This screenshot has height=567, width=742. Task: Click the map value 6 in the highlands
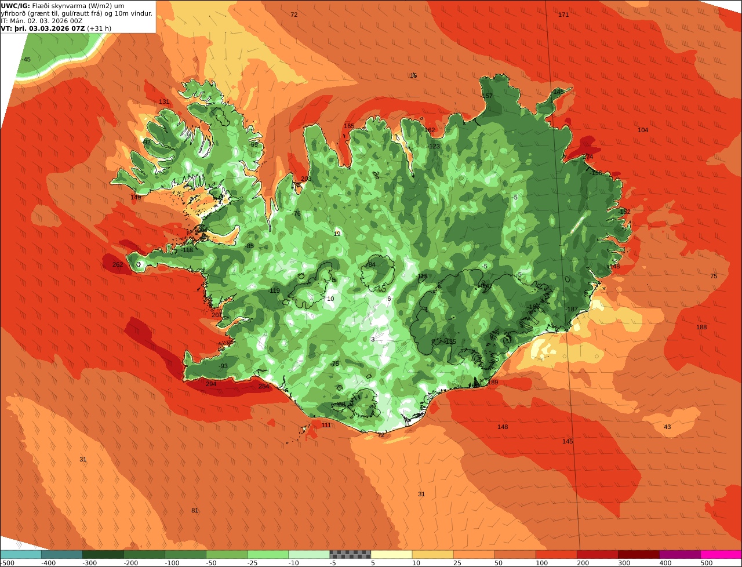click(389, 299)
